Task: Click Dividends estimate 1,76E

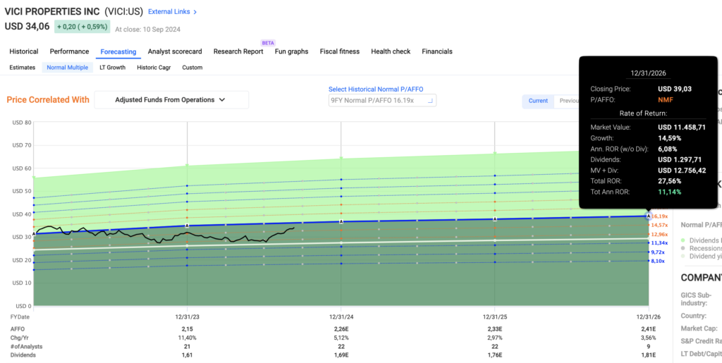Action: pyautogui.click(x=495, y=355)
